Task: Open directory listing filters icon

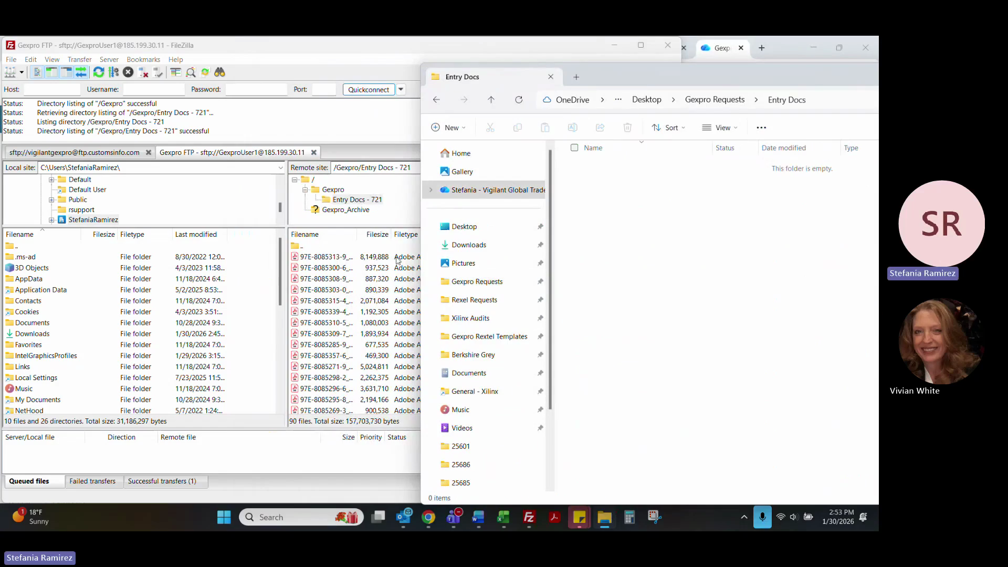Action: pos(175,72)
